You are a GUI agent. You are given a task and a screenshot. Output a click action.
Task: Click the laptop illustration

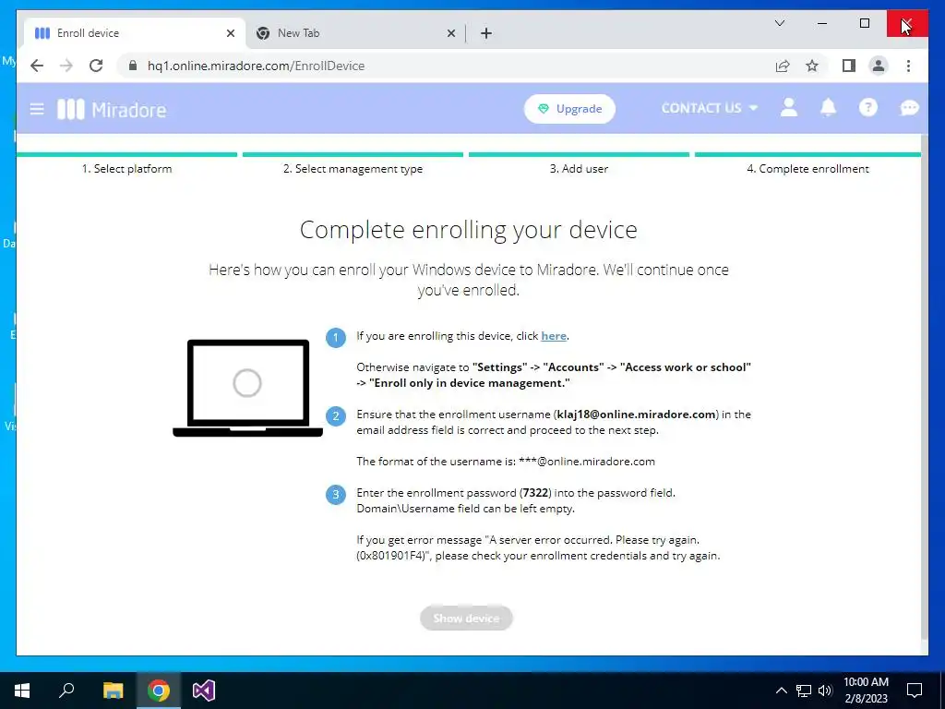(247, 388)
